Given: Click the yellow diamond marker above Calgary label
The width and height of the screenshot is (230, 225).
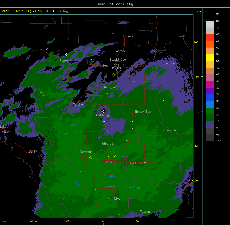Looking at the screenshot, I should pos(108,157).
